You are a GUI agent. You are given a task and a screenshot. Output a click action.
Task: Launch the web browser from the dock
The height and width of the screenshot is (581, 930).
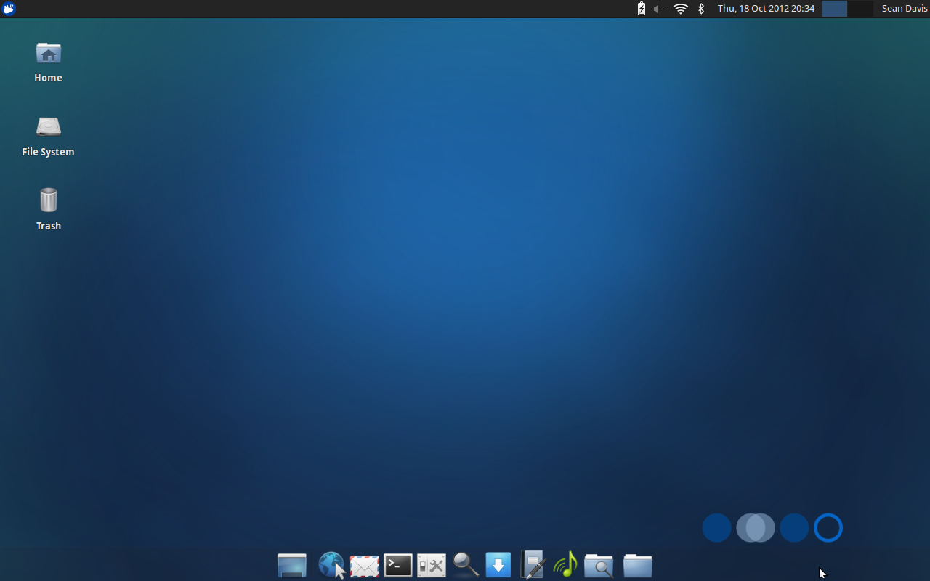point(331,565)
